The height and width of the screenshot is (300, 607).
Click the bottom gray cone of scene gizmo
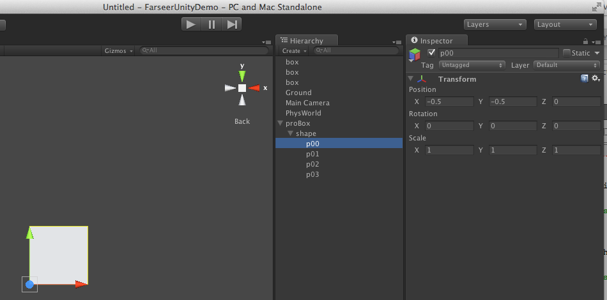tap(242, 100)
